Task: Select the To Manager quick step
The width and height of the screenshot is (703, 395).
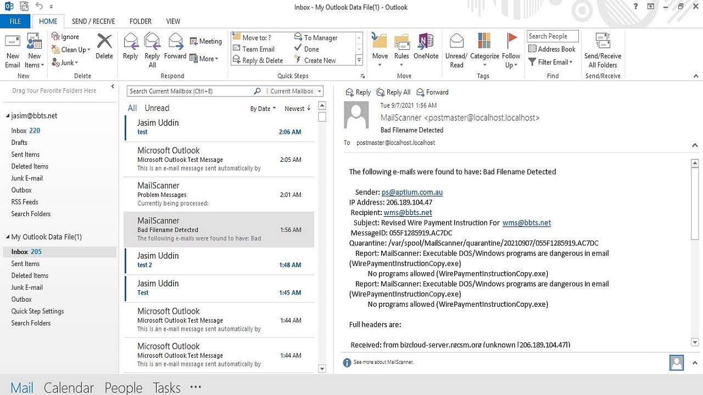Action: pyautogui.click(x=316, y=37)
